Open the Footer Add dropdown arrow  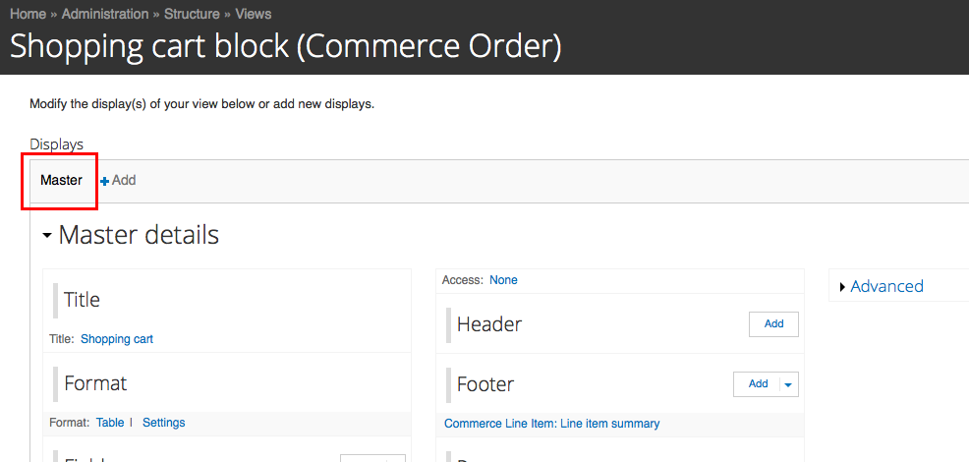pyautogui.click(x=788, y=384)
